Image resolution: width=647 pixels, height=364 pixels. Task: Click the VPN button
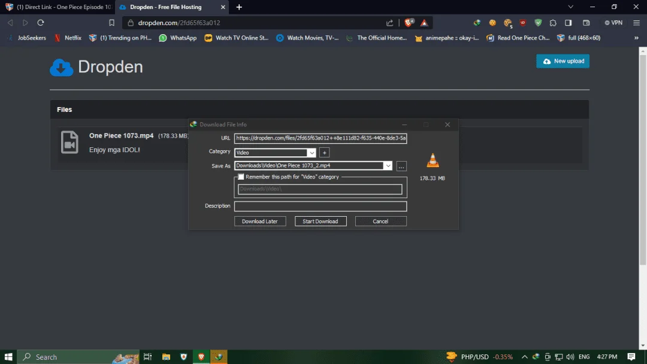[x=613, y=23]
